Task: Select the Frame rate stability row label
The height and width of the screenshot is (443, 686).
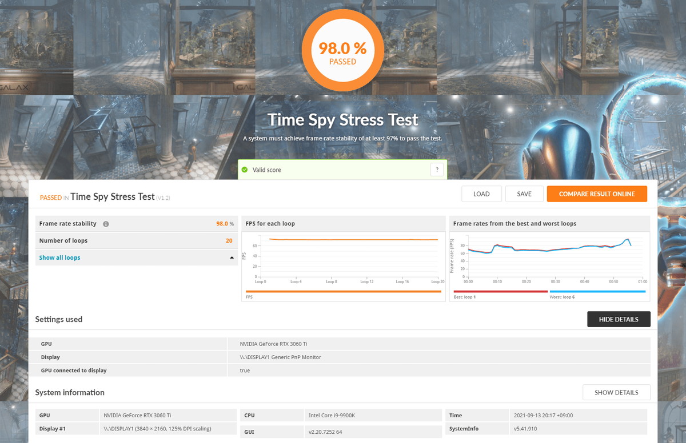Action: coord(67,224)
